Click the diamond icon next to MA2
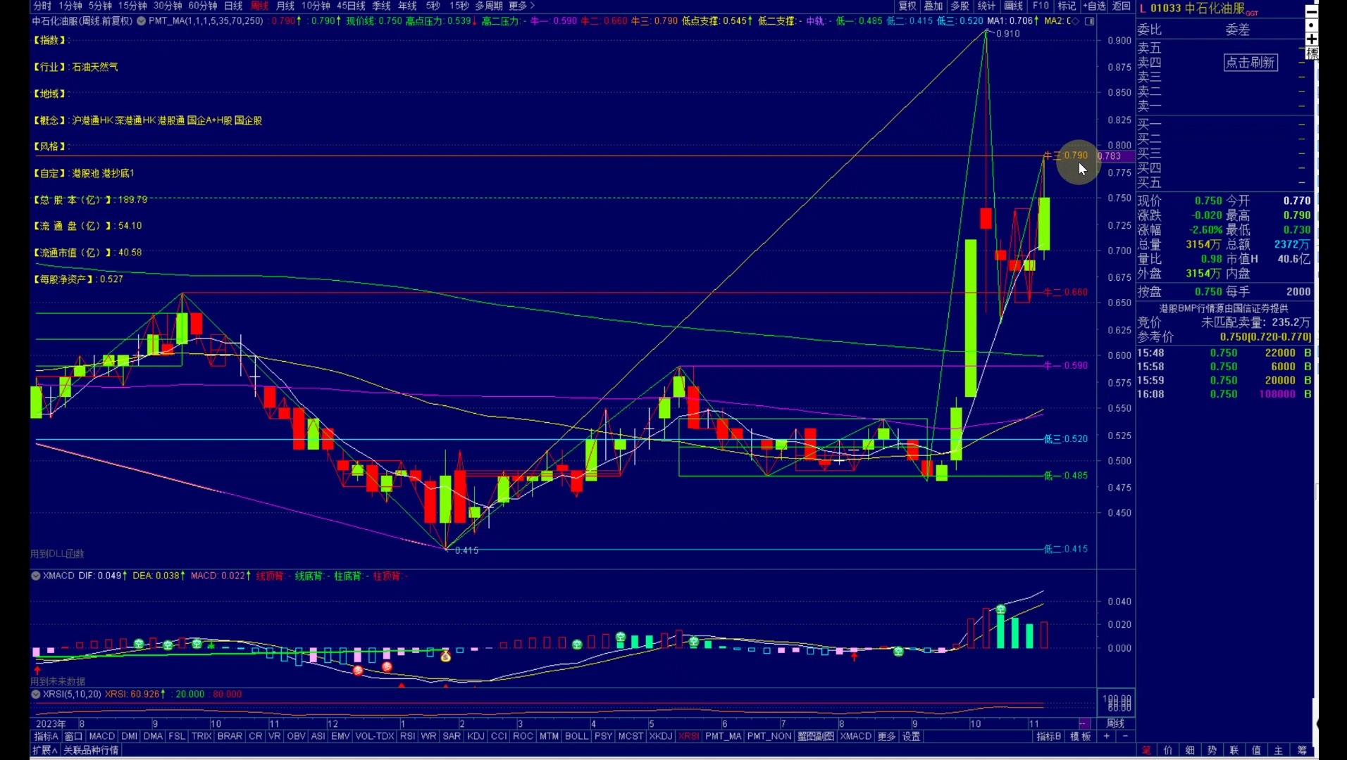 1075,21
